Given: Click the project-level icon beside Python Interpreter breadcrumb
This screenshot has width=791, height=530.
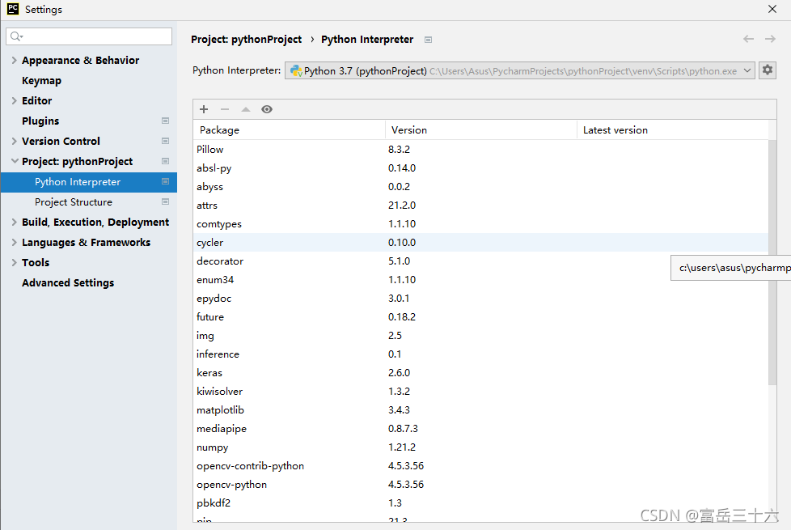Looking at the screenshot, I should coord(429,40).
